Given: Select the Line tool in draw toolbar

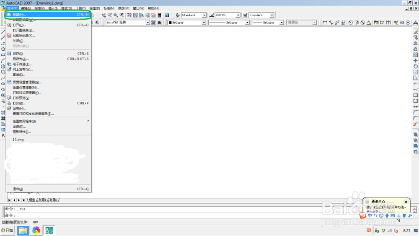Looking at the screenshot, I should 3,32.
